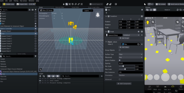Screen dimensions: 184x93
Task: Select the four-arrow move tool in toolbar
Action: (70, 4)
